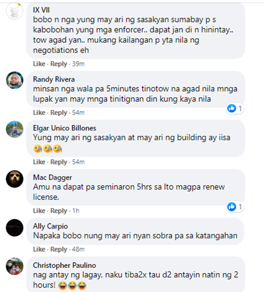The height and width of the screenshot is (292, 264).
Task: Open Mac Dagger's masked avatar
Action: point(14,179)
